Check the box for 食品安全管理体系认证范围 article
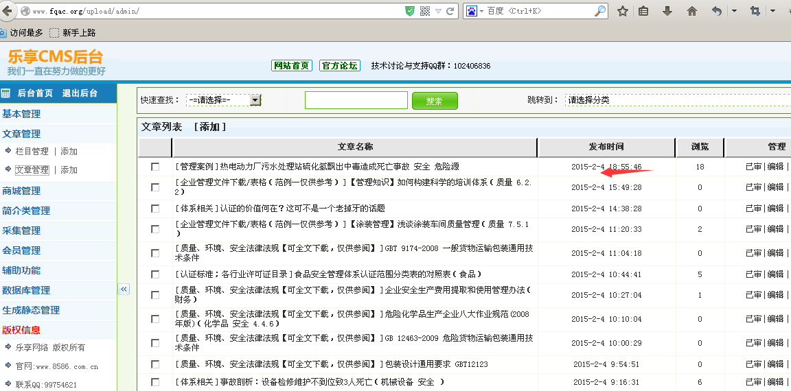This screenshot has width=791, height=391. pos(155,274)
